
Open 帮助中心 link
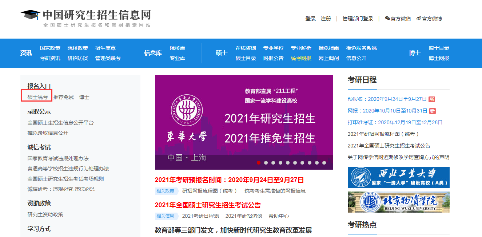(279, 216)
